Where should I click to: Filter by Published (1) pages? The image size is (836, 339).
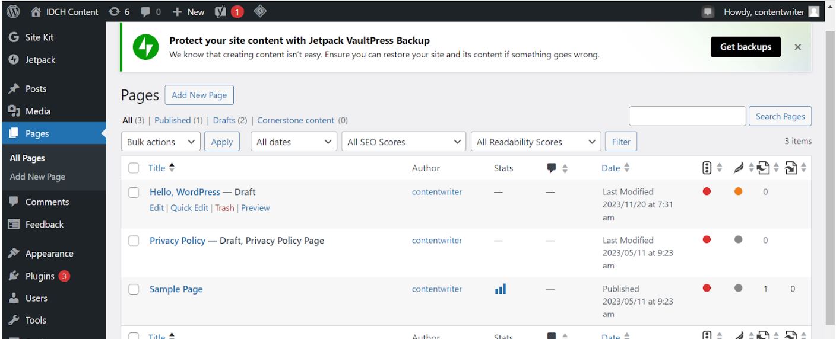click(179, 120)
